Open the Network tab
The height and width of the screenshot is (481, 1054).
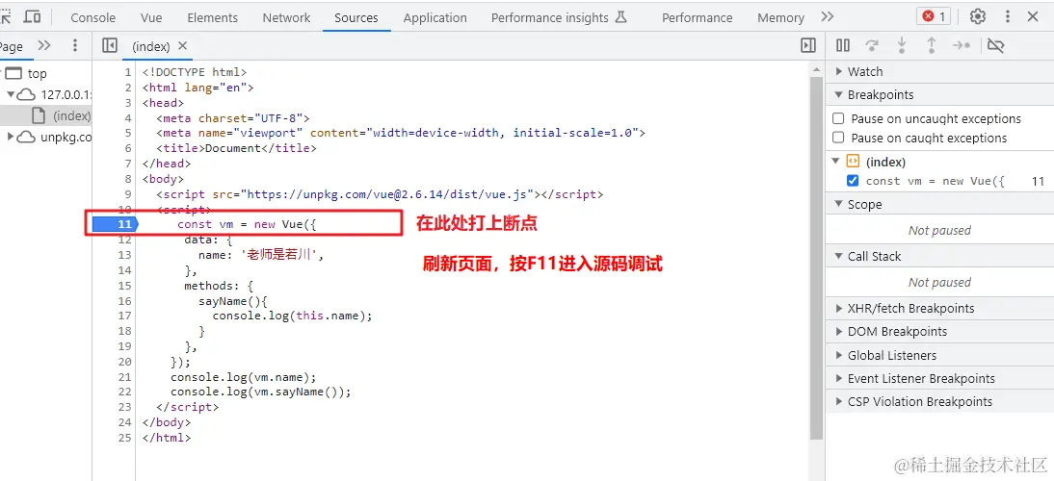[288, 17]
